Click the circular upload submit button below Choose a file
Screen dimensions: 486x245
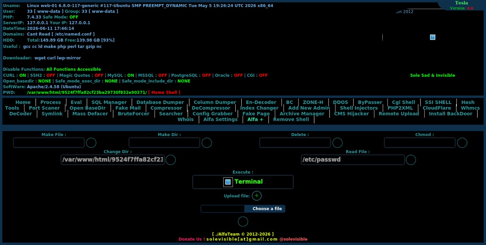(x=243, y=222)
